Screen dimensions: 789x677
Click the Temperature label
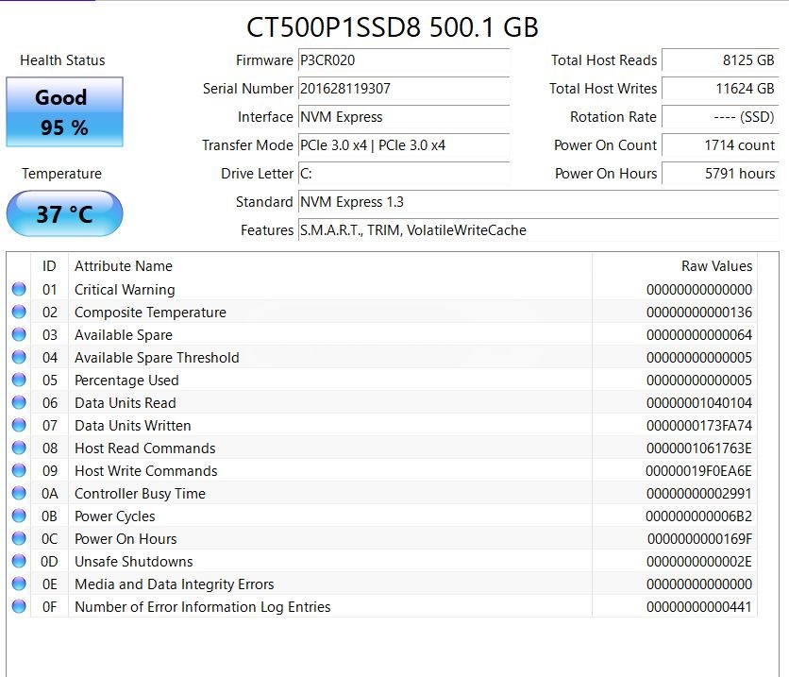point(62,174)
